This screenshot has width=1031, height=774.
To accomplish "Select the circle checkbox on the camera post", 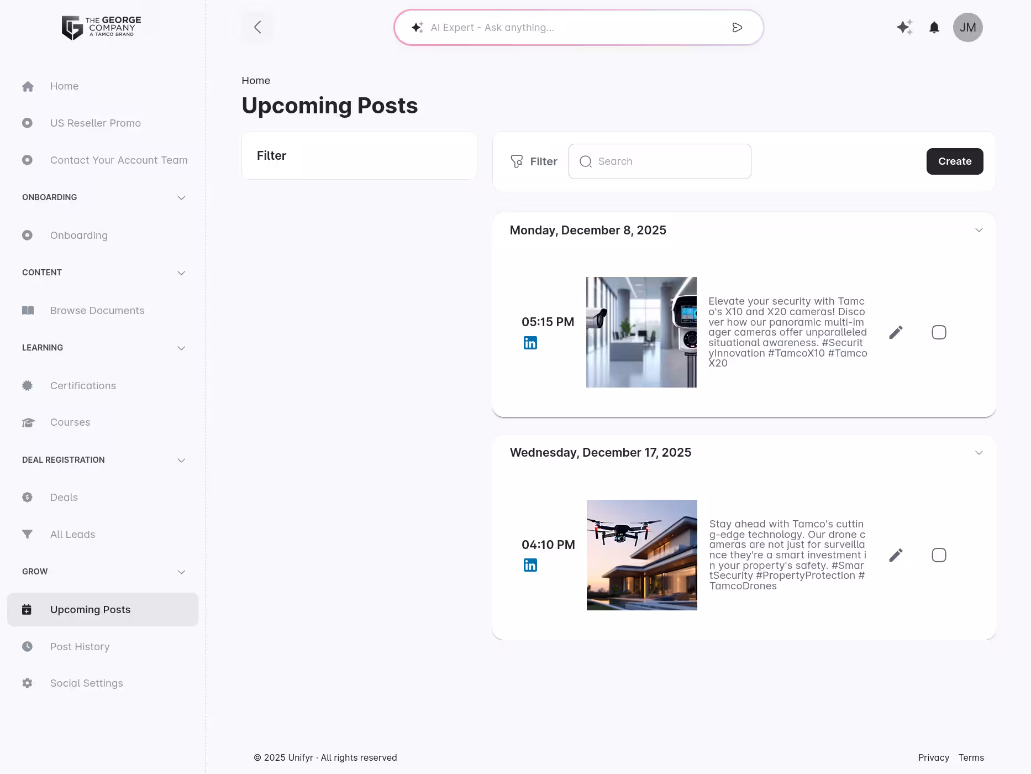I will [939, 332].
